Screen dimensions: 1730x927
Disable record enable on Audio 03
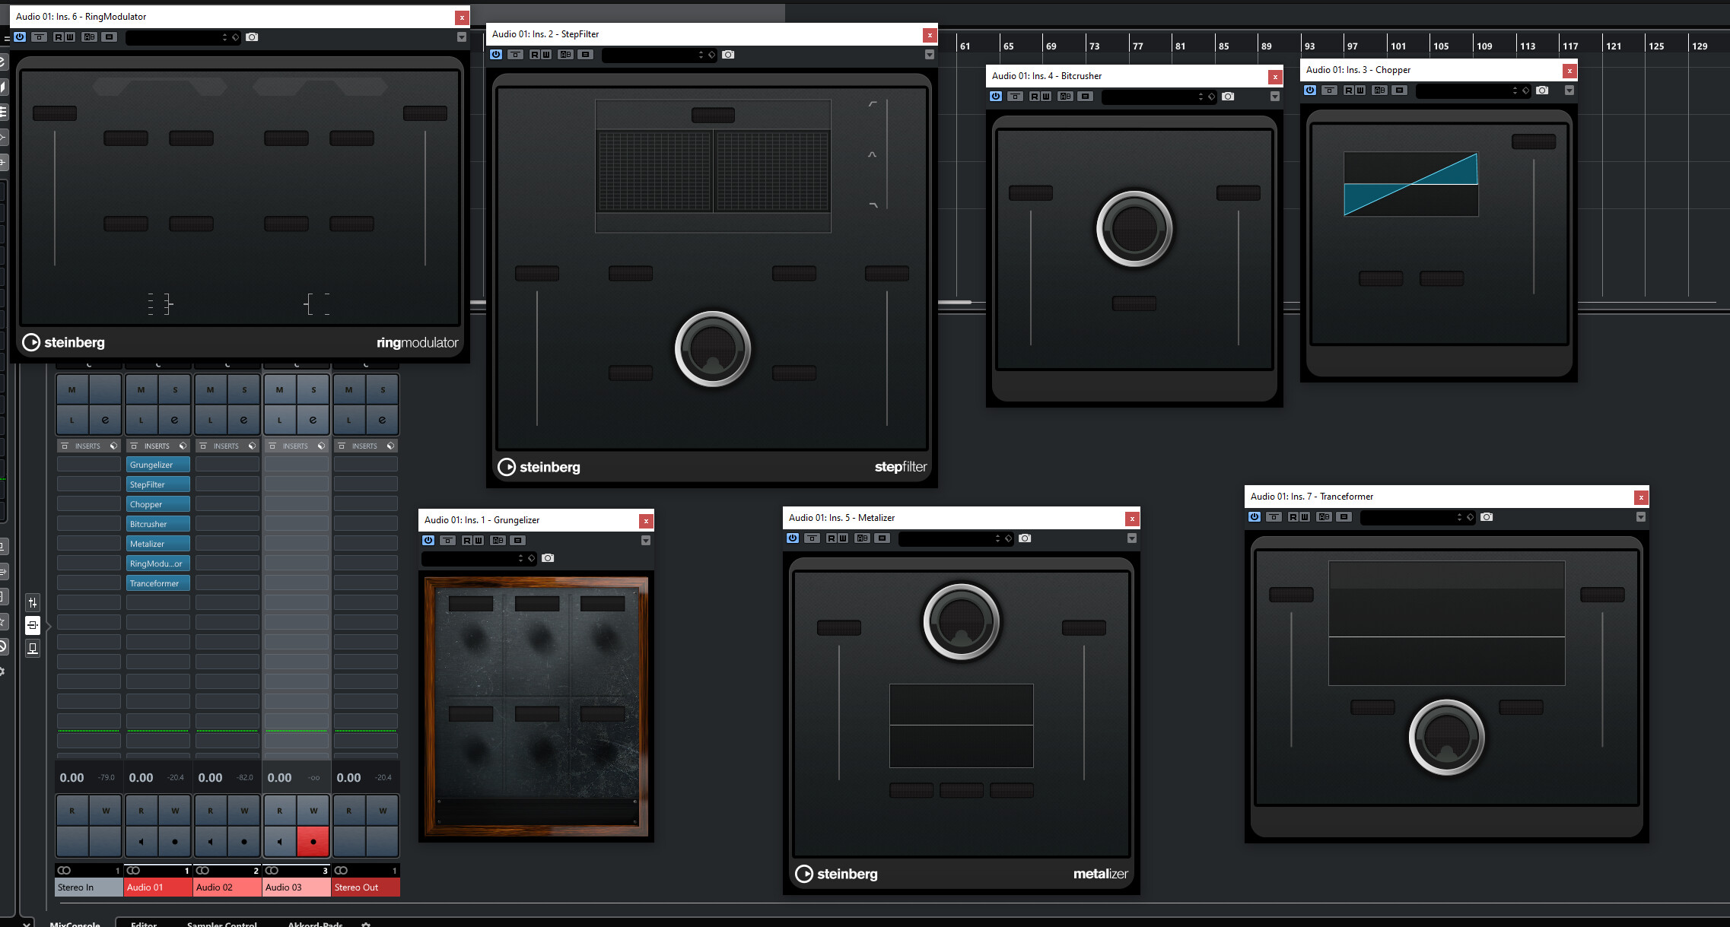[313, 842]
